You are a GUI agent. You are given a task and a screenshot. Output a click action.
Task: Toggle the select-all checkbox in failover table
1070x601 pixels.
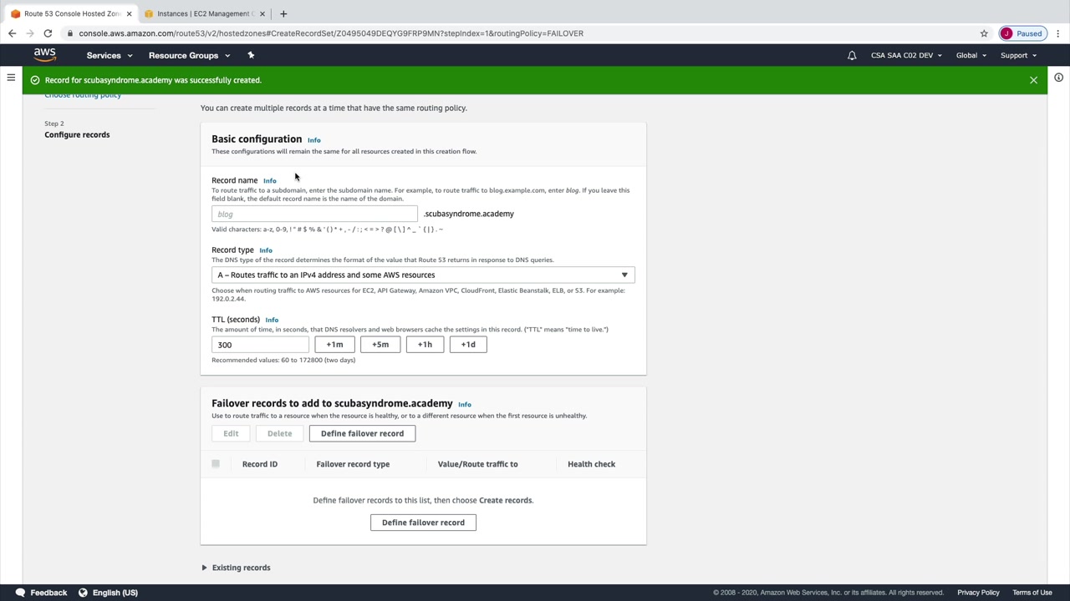(x=216, y=464)
